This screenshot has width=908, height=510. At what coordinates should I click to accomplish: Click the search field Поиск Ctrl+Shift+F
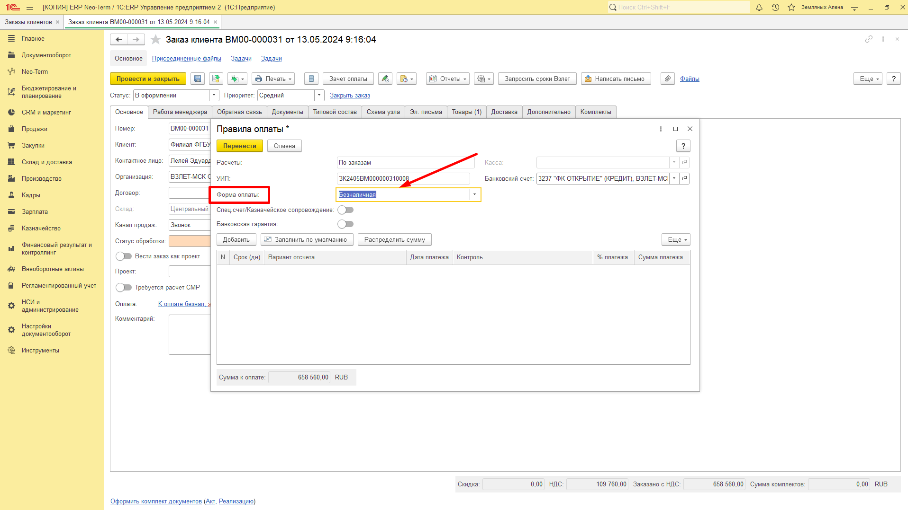pos(679,8)
